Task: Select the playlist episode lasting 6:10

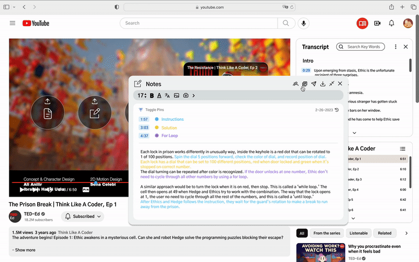Action: (378, 169)
